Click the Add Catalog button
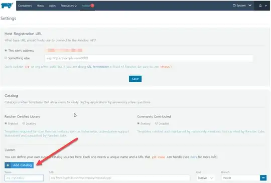 (19, 165)
